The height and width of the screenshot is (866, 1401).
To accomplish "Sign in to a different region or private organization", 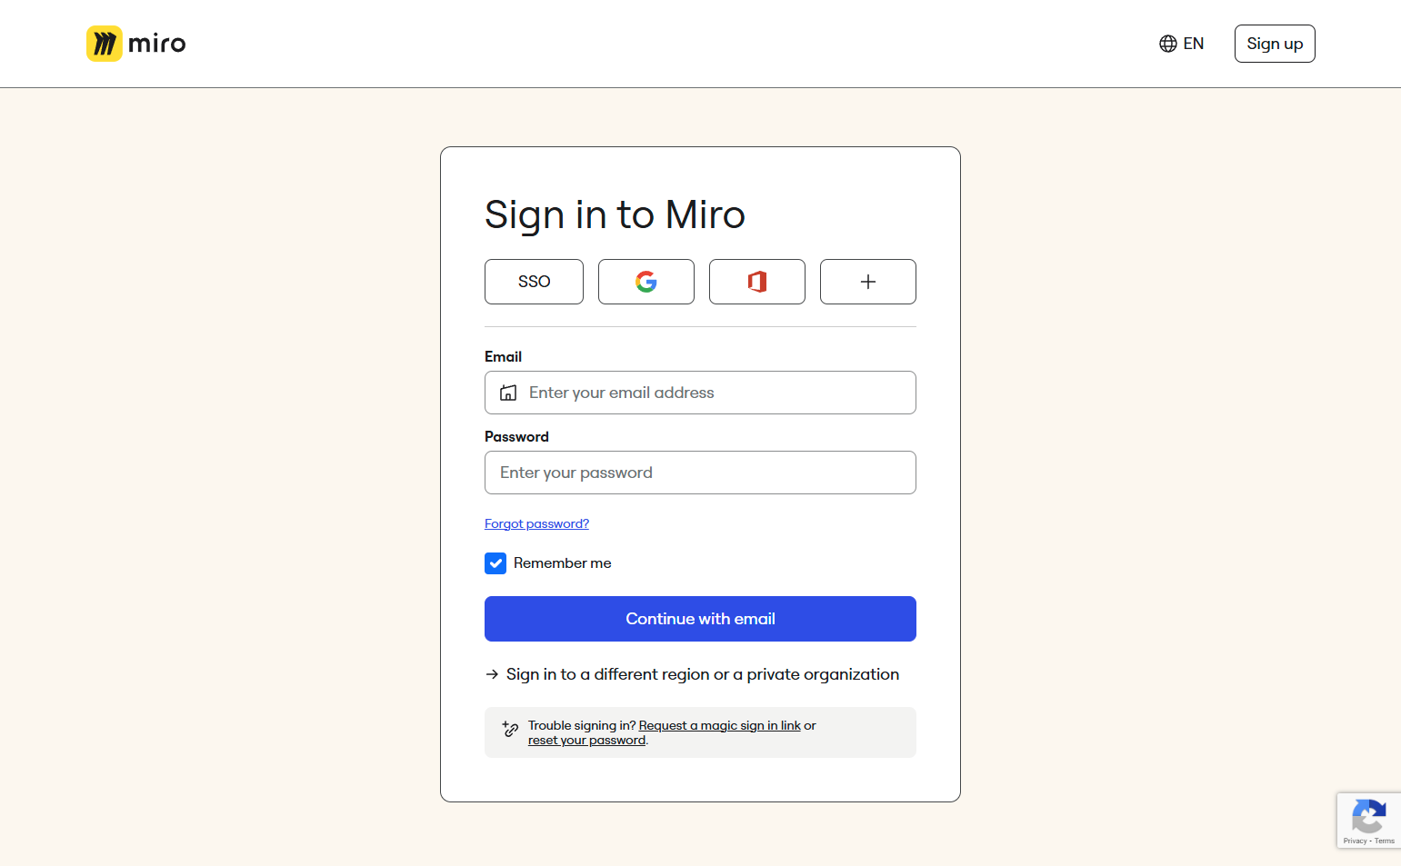I will pos(701,674).
